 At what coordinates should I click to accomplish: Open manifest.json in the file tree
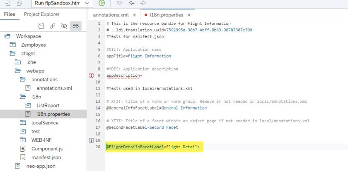click(x=46, y=157)
